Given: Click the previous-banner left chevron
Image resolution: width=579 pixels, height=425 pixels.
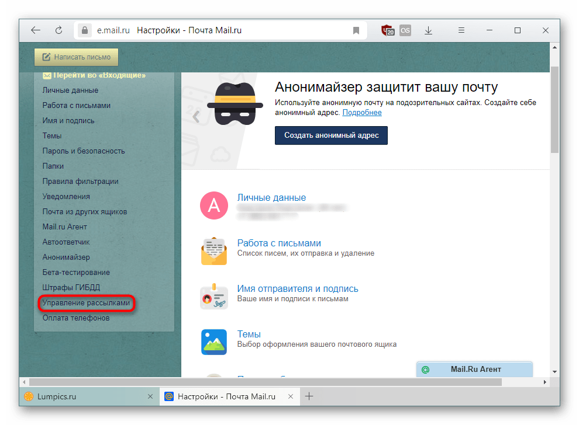Looking at the screenshot, I should 196,117.
